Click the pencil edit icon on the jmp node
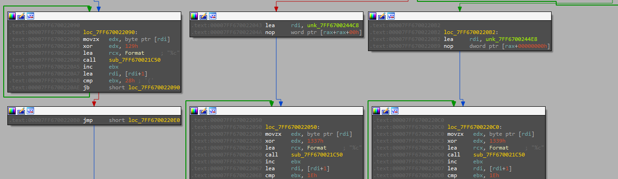618x179 pixels. point(21,111)
